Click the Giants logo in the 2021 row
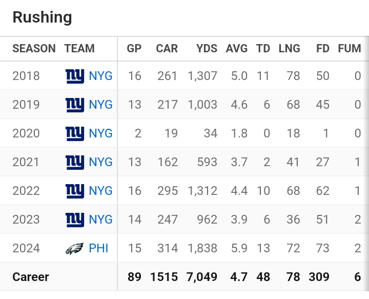Viewport: 369px width, 299px height. [75, 162]
